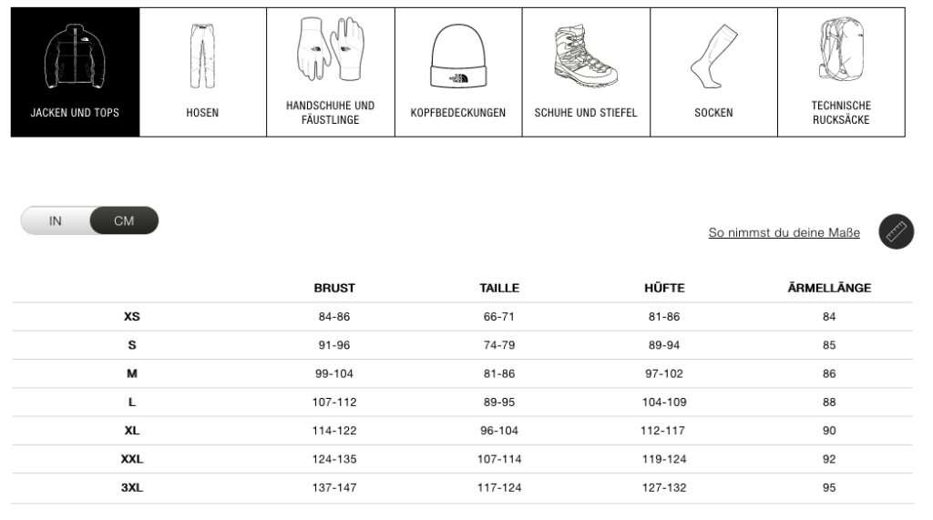Screen dimensions: 933x520
Task: Select the Jacken und Tops jacket icon
Action: 75,56
